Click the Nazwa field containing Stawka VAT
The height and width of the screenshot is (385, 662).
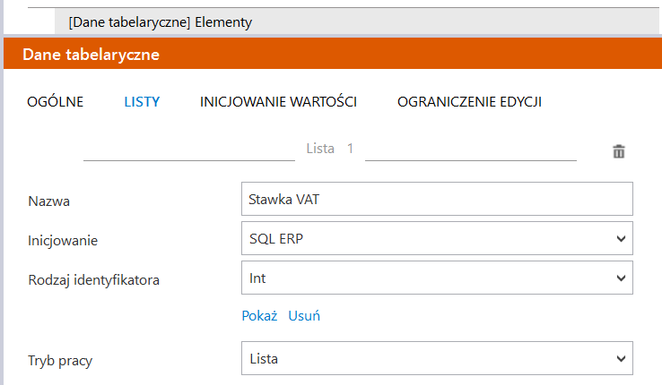click(x=437, y=200)
